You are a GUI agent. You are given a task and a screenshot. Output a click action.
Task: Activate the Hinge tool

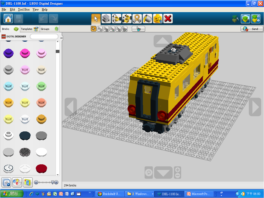pos(116,19)
